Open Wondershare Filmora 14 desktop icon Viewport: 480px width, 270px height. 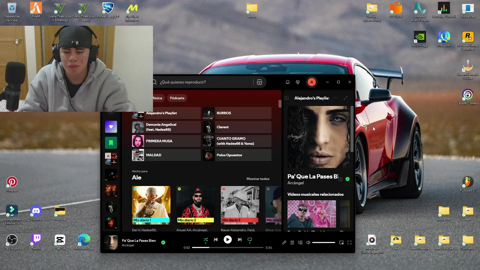12,215
